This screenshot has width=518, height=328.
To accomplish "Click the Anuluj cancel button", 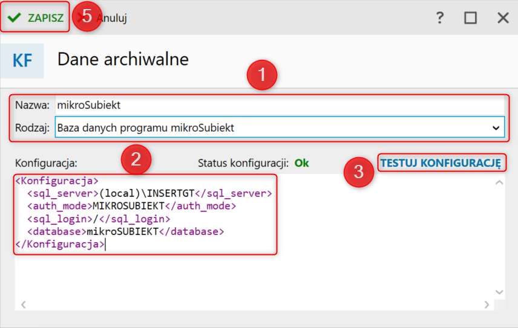I will [x=102, y=18].
